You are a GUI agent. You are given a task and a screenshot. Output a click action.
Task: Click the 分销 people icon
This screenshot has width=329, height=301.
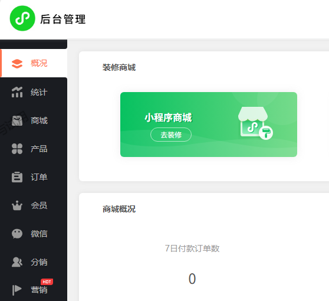pyautogui.click(x=17, y=262)
